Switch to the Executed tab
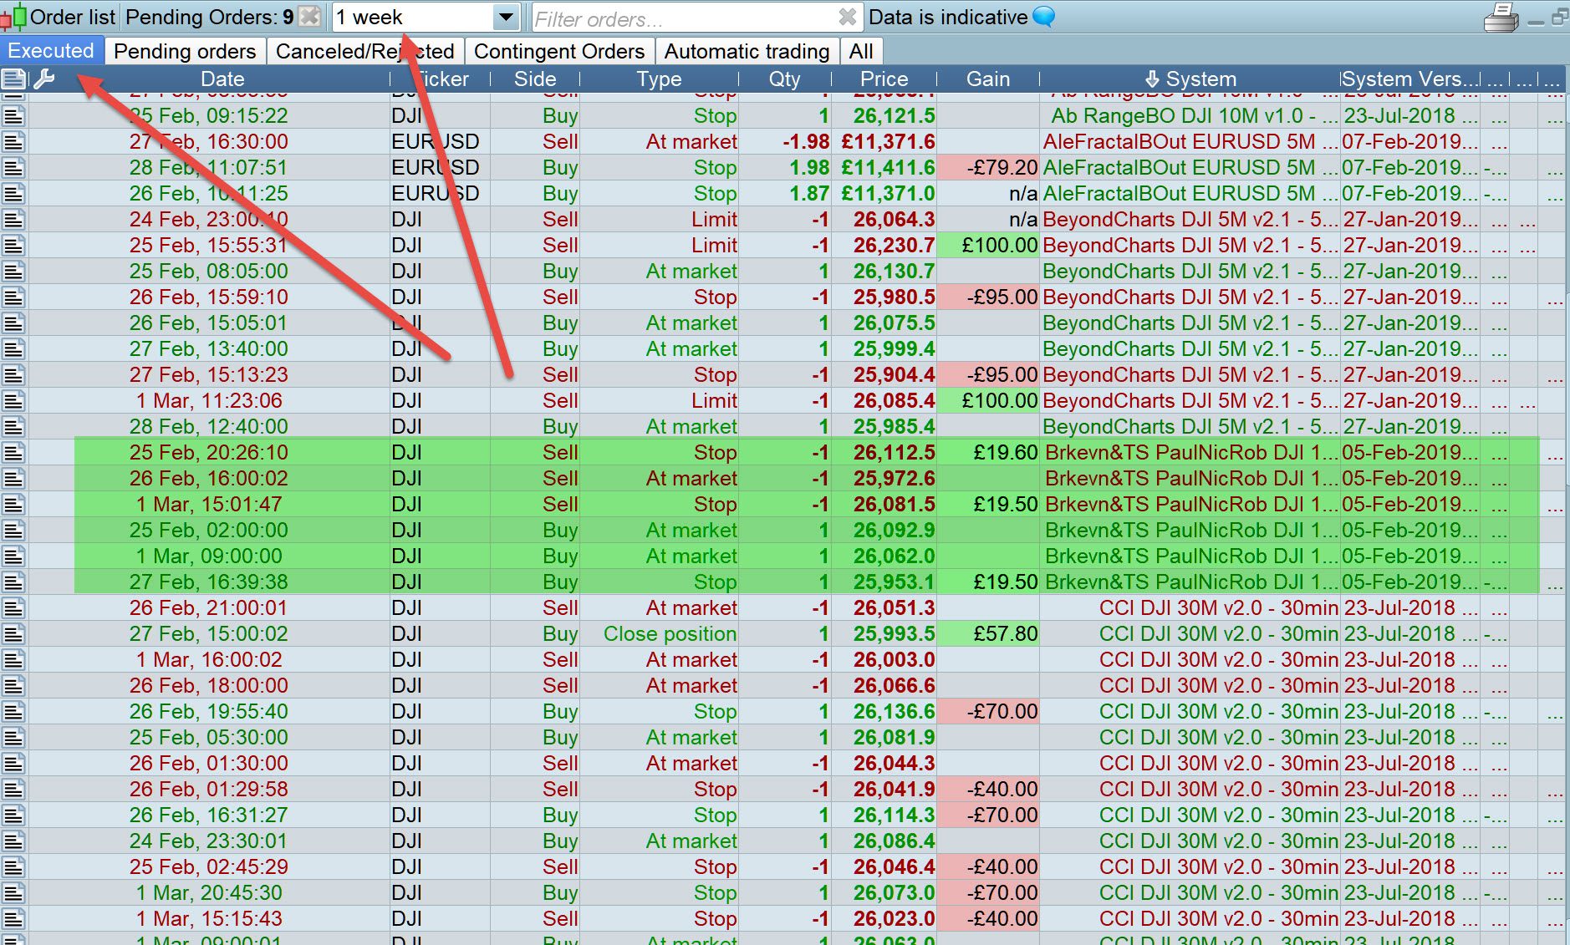Viewport: 1570px width, 945px height. coord(51,50)
